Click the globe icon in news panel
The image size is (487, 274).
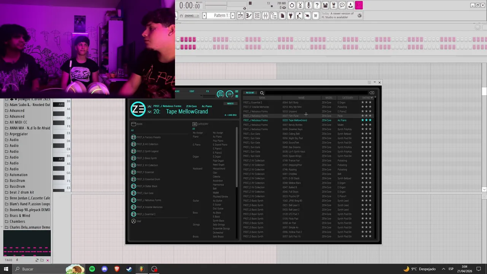tap(360, 16)
